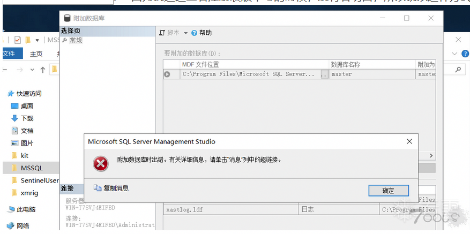Click the wrench icon beside 常规

click(65, 40)
